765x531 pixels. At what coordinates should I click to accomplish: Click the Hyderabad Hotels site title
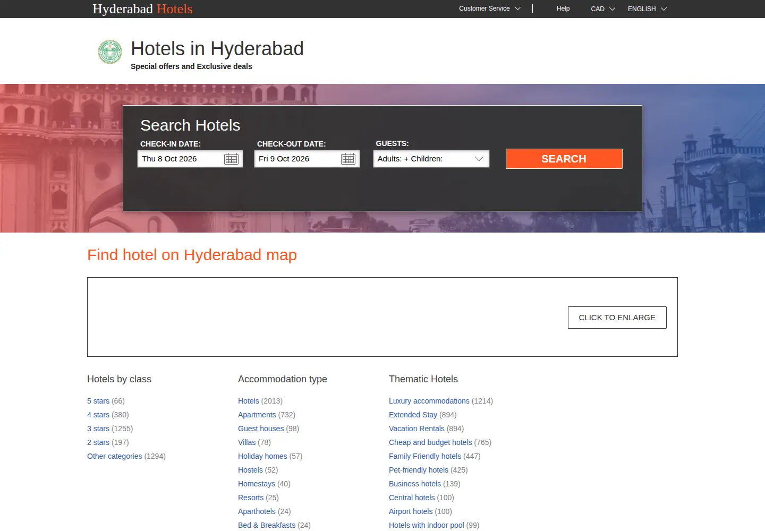(x=142, y=9)
